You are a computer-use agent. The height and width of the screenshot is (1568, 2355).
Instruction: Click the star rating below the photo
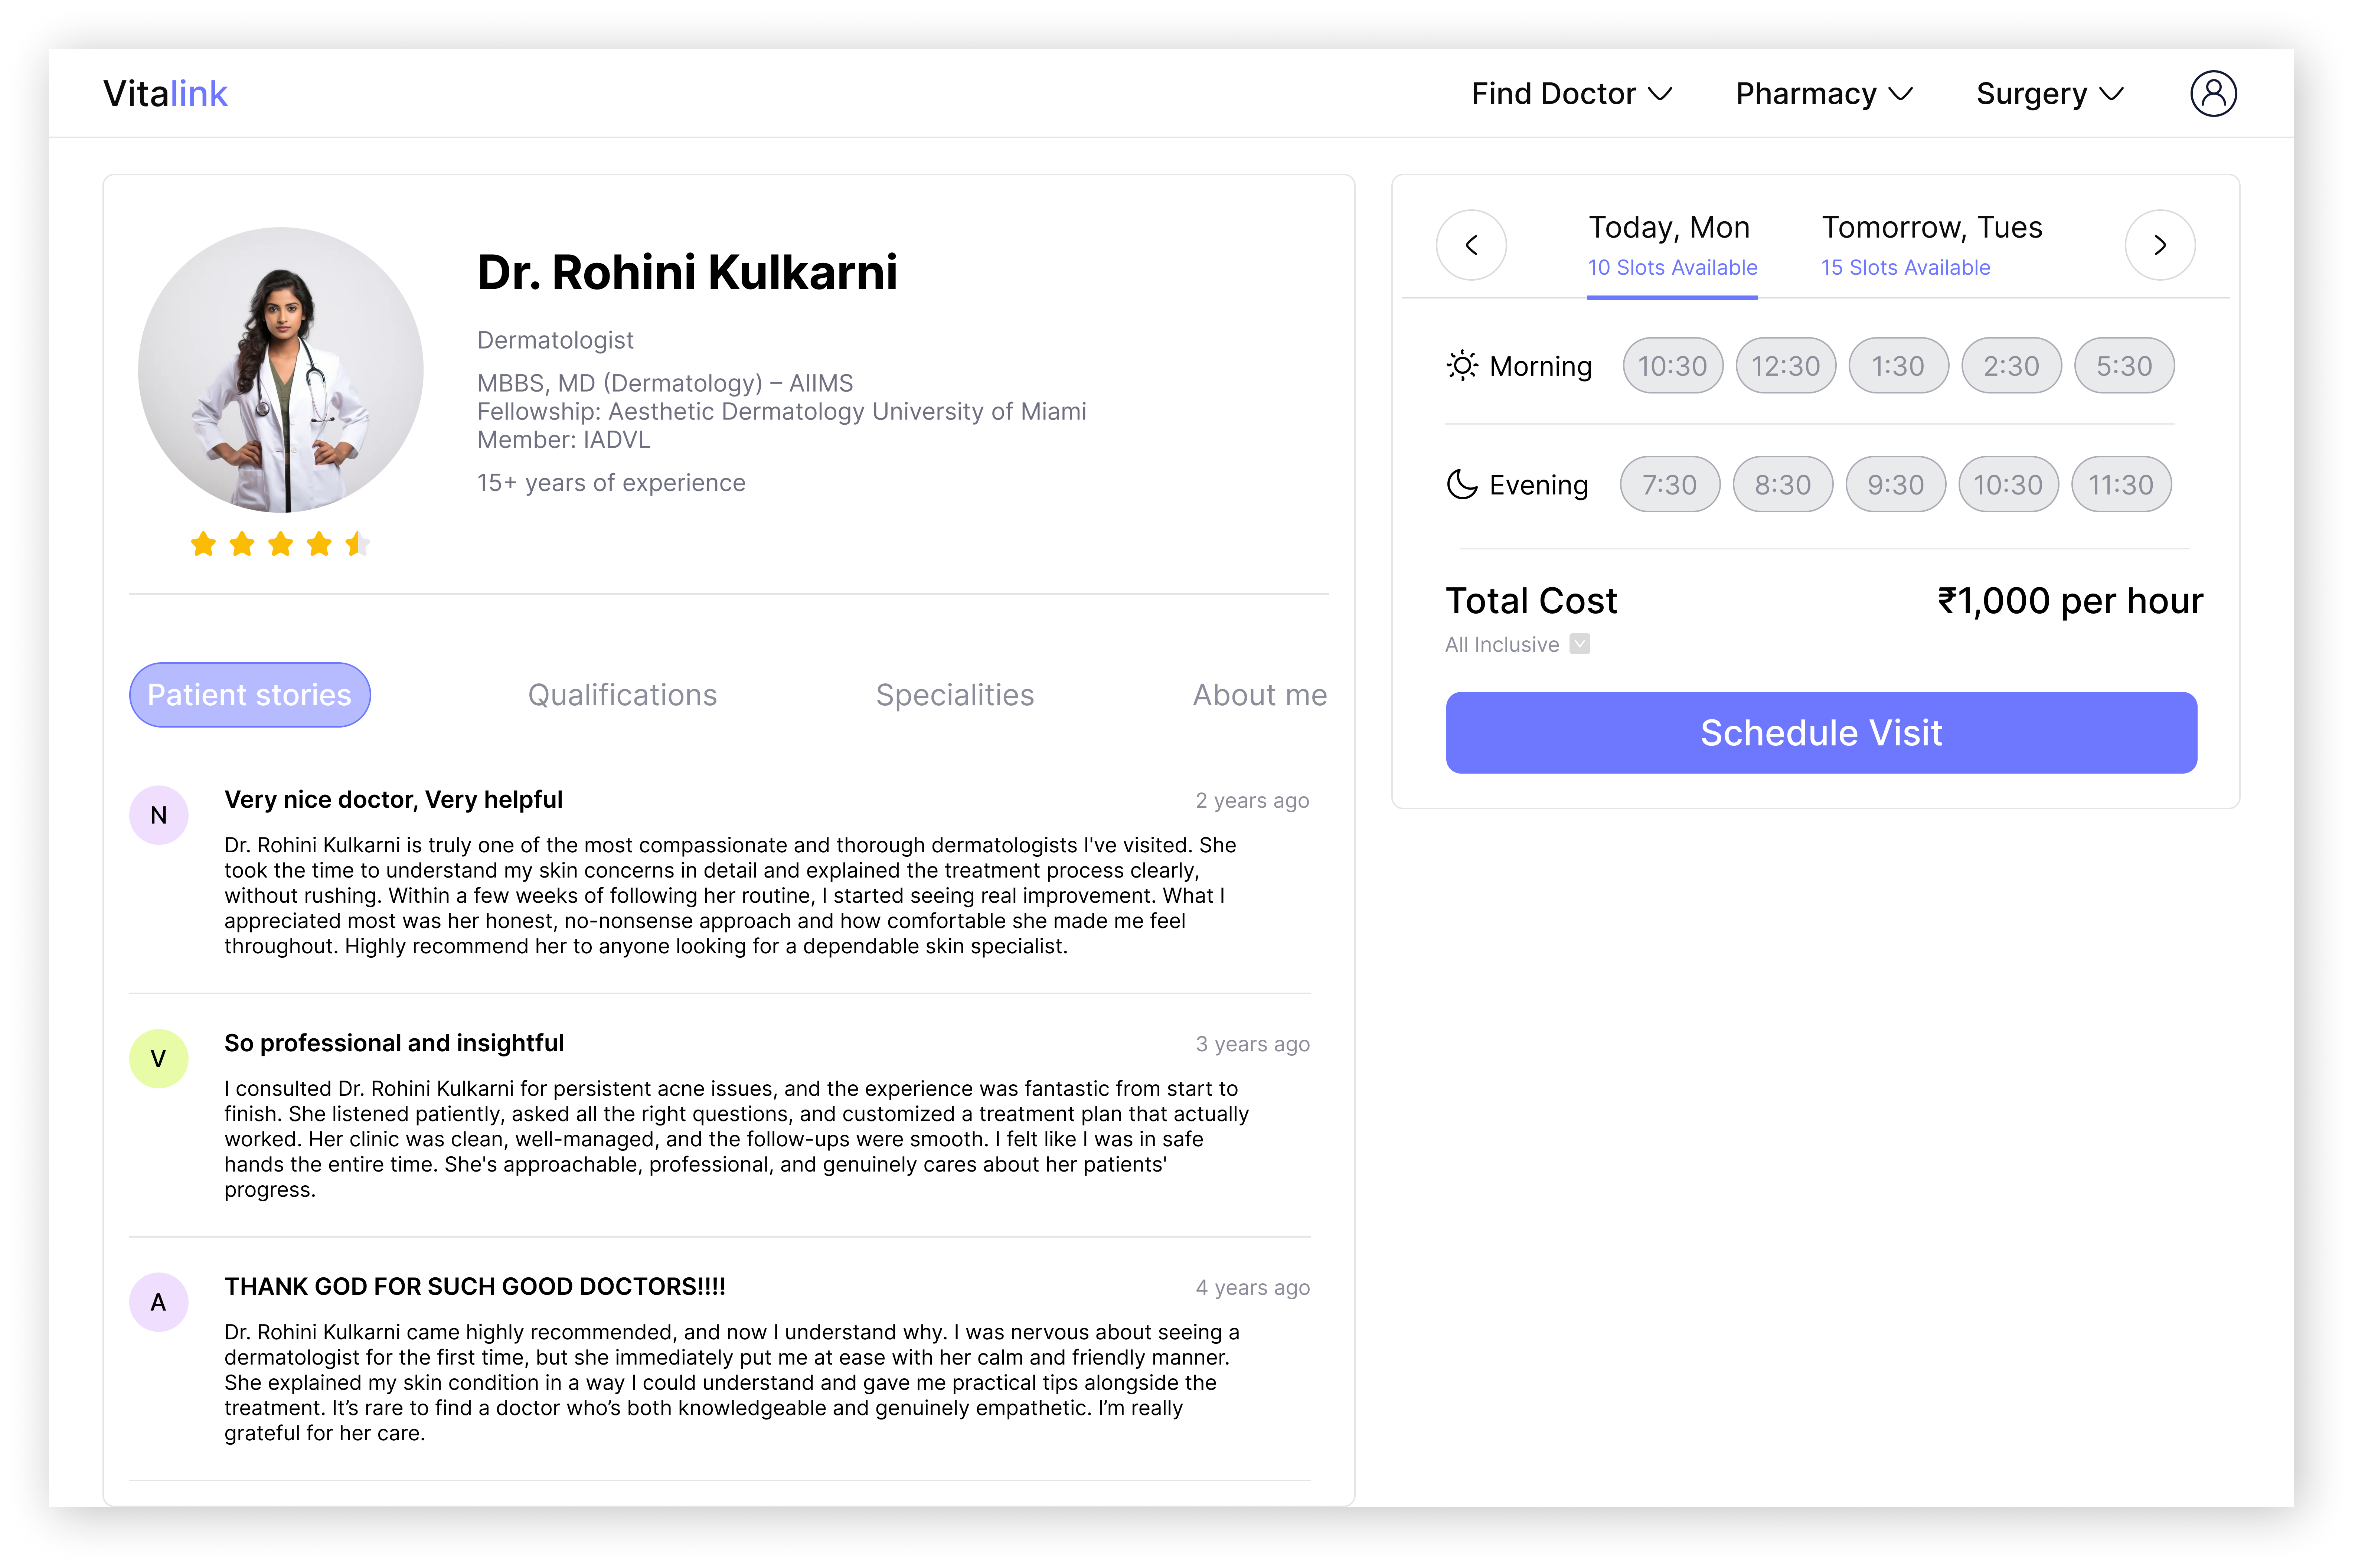point(280,544)
